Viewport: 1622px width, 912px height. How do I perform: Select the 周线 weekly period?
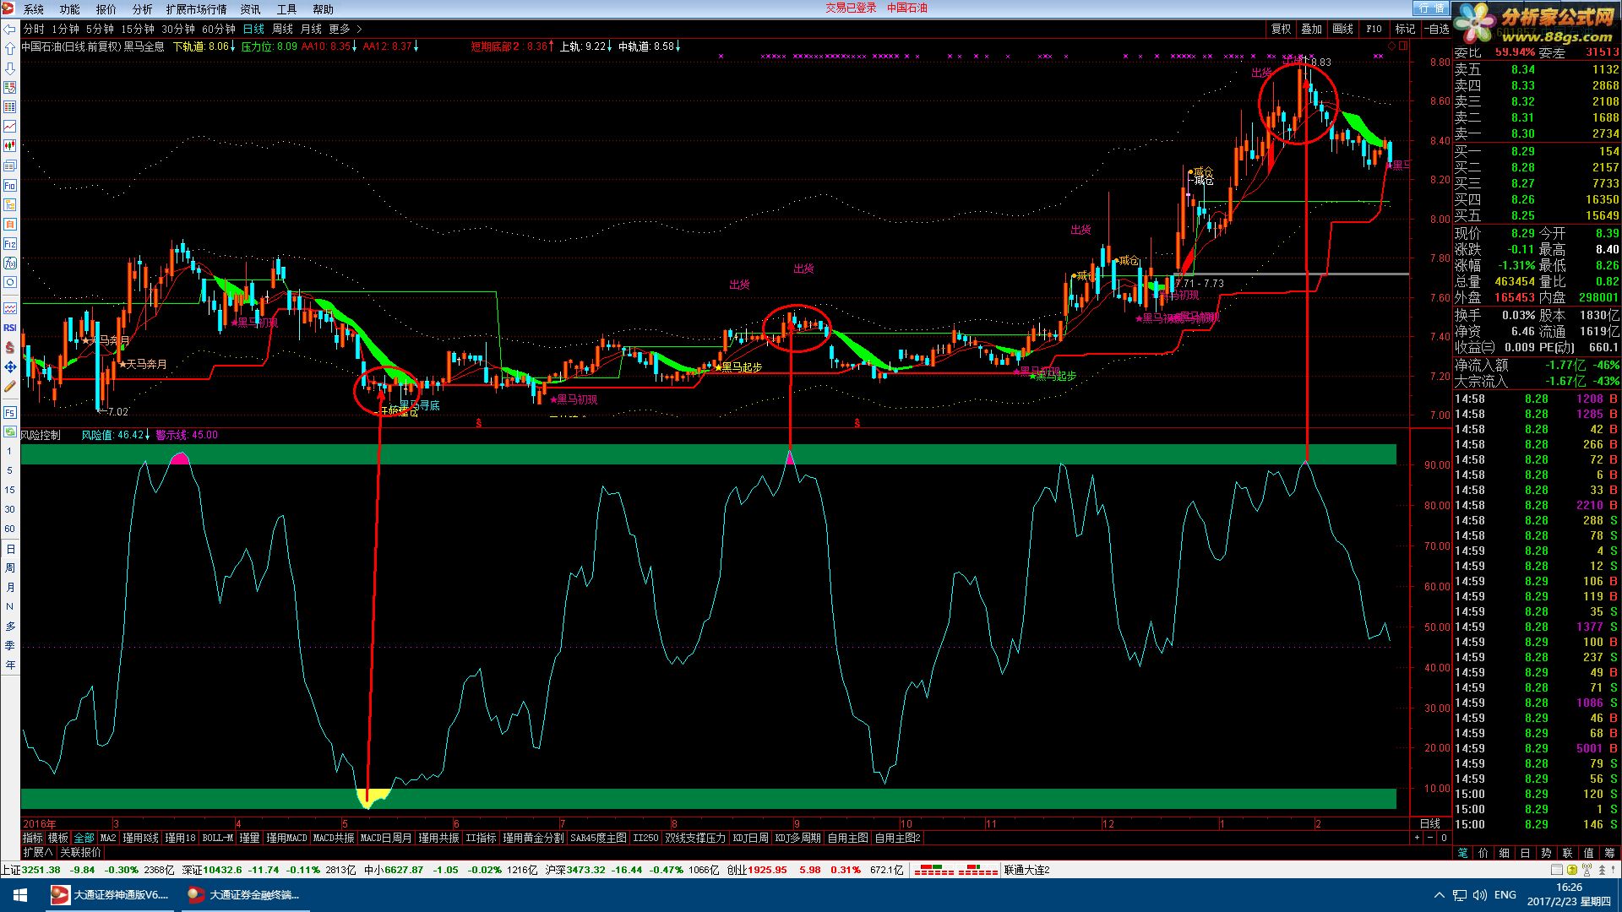pos(282,29)
